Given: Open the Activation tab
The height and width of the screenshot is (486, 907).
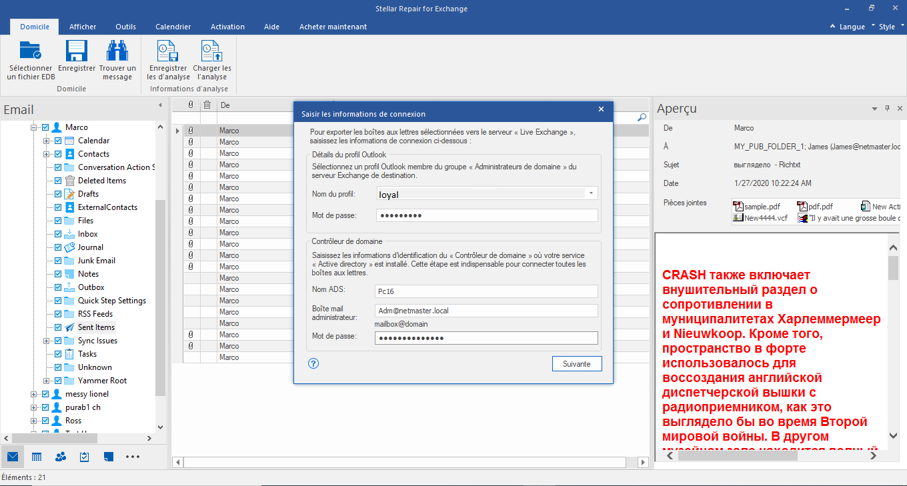Looking at the screenshot, I should [227, 27].
